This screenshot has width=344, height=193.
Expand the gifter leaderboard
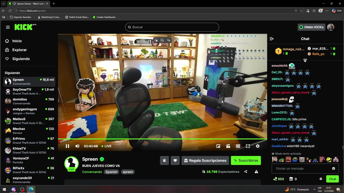[305, 61]
